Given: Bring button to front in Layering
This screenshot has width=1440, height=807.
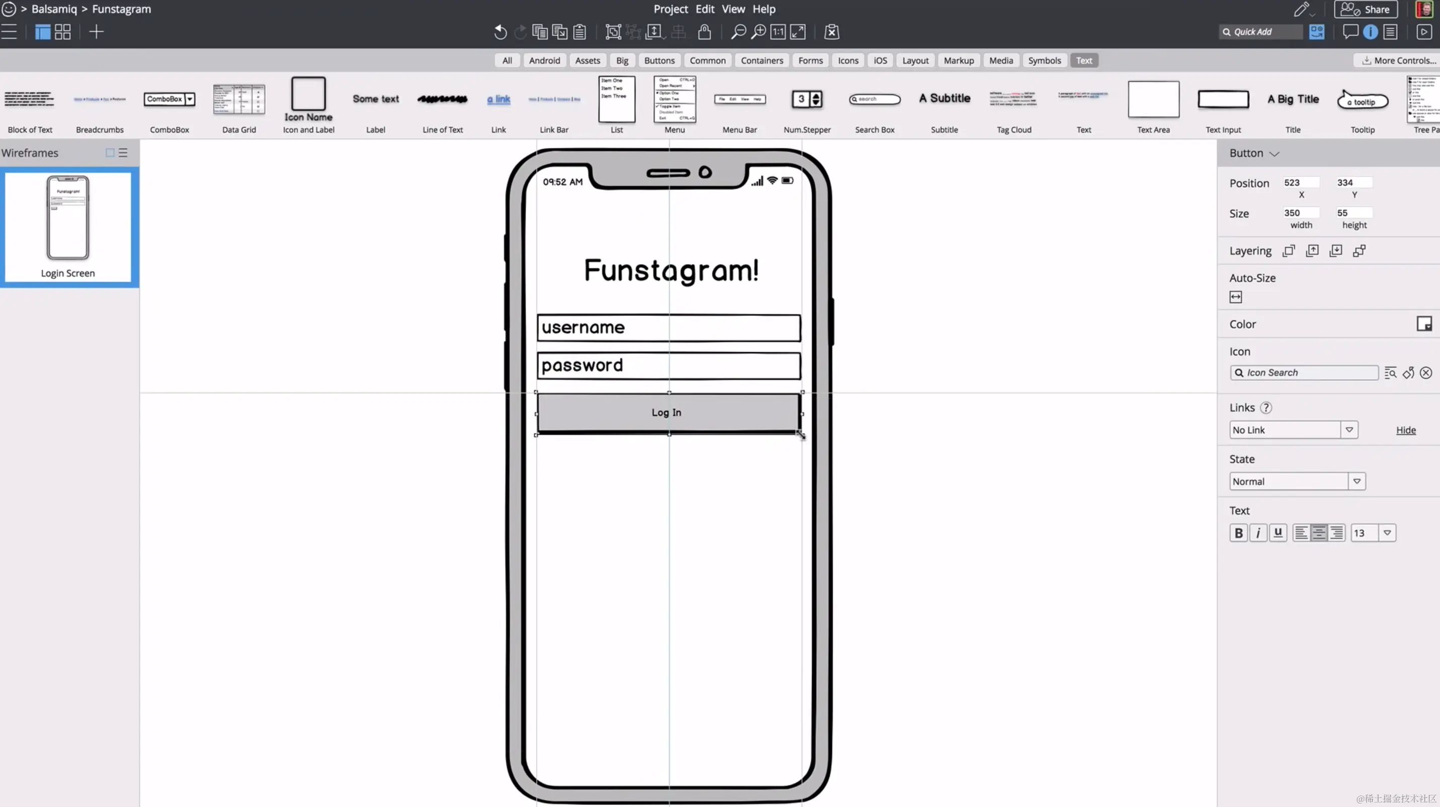Looking at the screenshot, I should [1289, 251].
